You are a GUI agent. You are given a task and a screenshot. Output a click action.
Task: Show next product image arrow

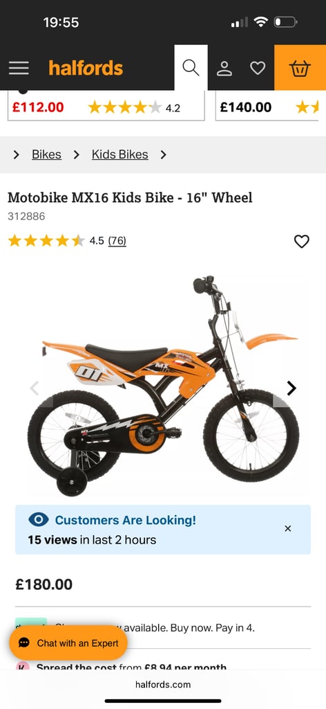click(x=291, y=388)
